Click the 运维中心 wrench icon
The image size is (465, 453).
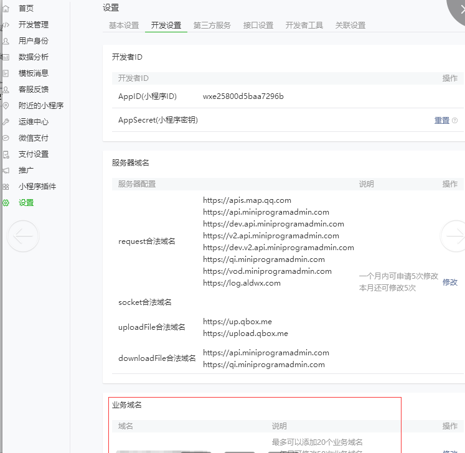6,122
